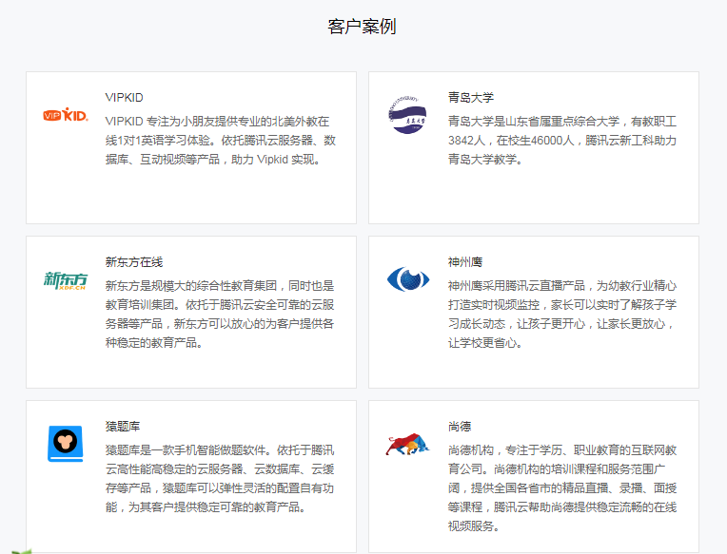727x554 pixels.
Task: Select 新东方 description about 综合性教育集团
Action: pos(220,315)
